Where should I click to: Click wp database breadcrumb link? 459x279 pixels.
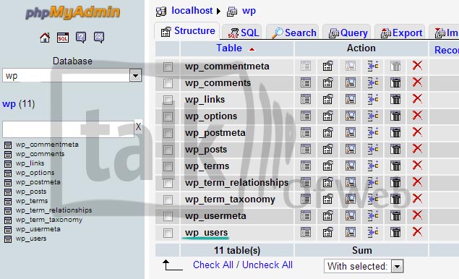[249, 11]
